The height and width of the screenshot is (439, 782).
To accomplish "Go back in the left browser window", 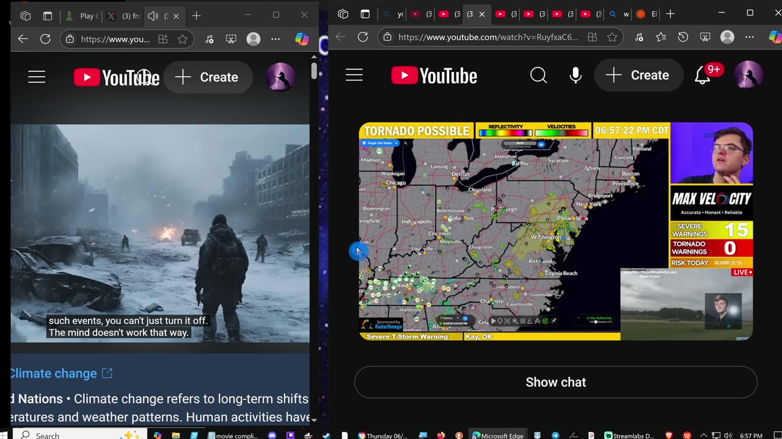I will click(23, 39).
